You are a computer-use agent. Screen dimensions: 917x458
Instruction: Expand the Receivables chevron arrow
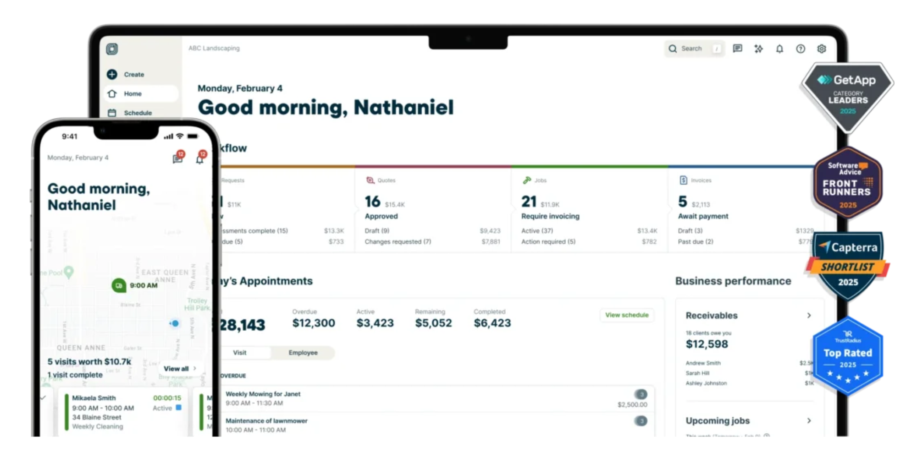809,316
